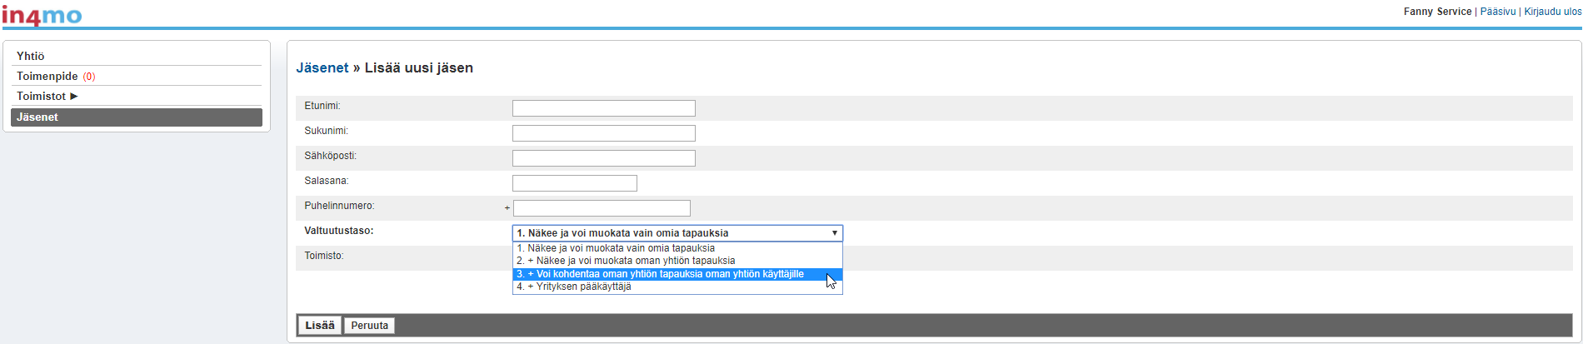Click the Sähköposti input field
The width and height of the screenshot is (1583, 344).
coord(603,158)
